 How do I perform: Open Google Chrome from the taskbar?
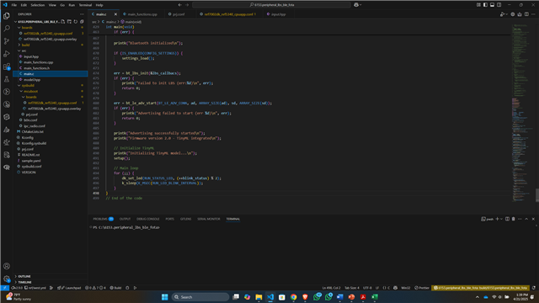[293, 297]
